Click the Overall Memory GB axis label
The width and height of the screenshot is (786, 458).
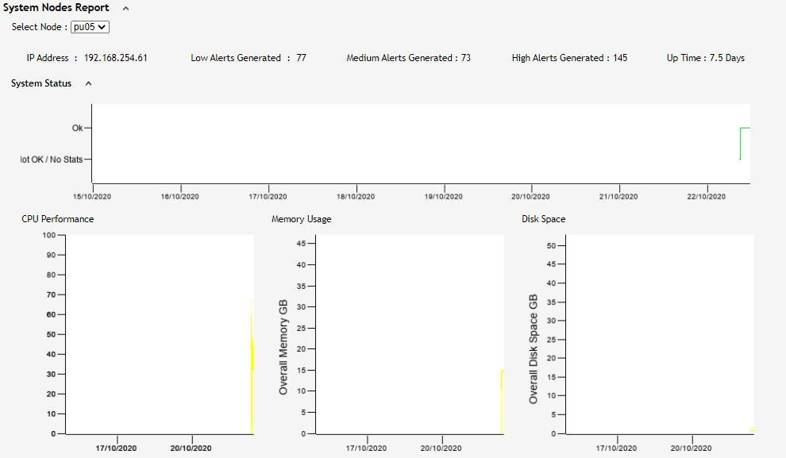[283, 348]
